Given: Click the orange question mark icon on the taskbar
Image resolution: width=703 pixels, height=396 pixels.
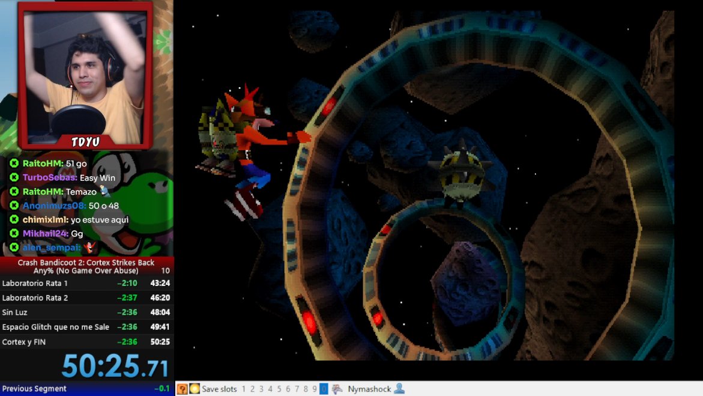Looking at the screenshot, I should click(182, 388).
